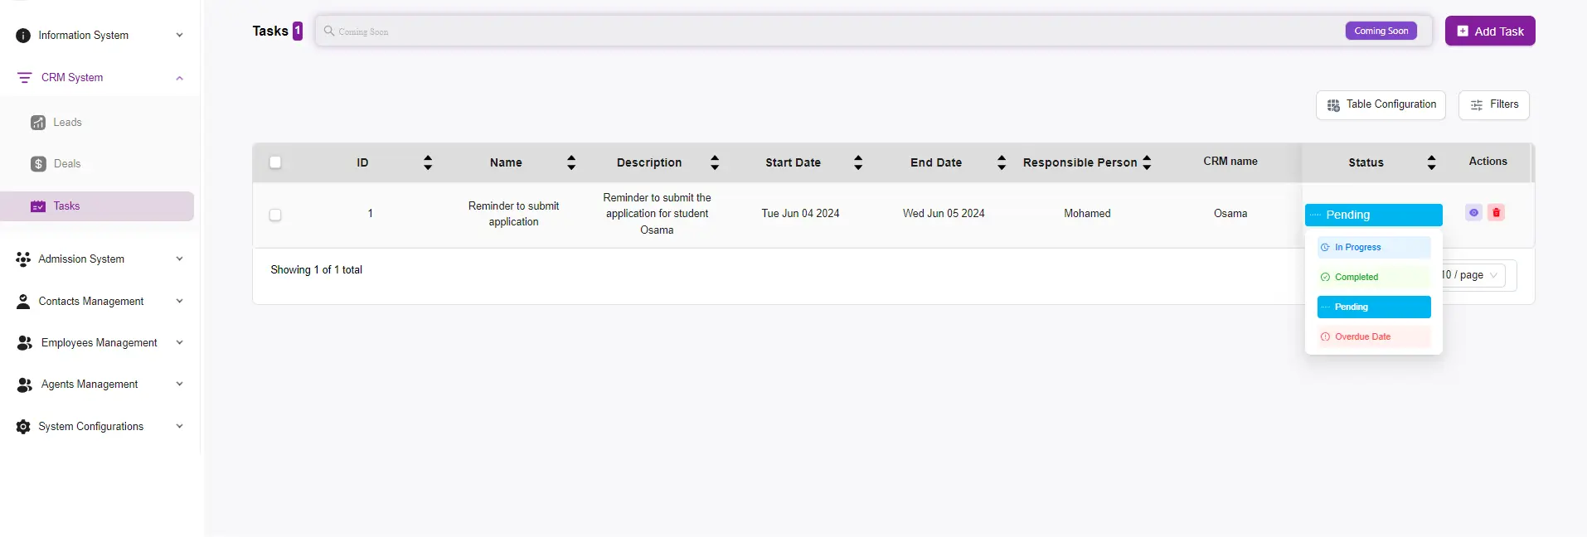
Task: Choose Completed from the status list
Action: click(x=1373, y=278)
